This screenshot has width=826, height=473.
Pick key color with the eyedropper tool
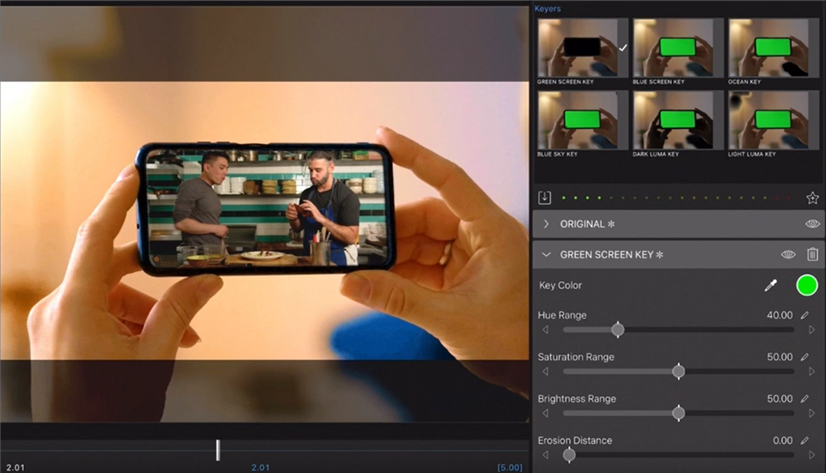point(771,286)
